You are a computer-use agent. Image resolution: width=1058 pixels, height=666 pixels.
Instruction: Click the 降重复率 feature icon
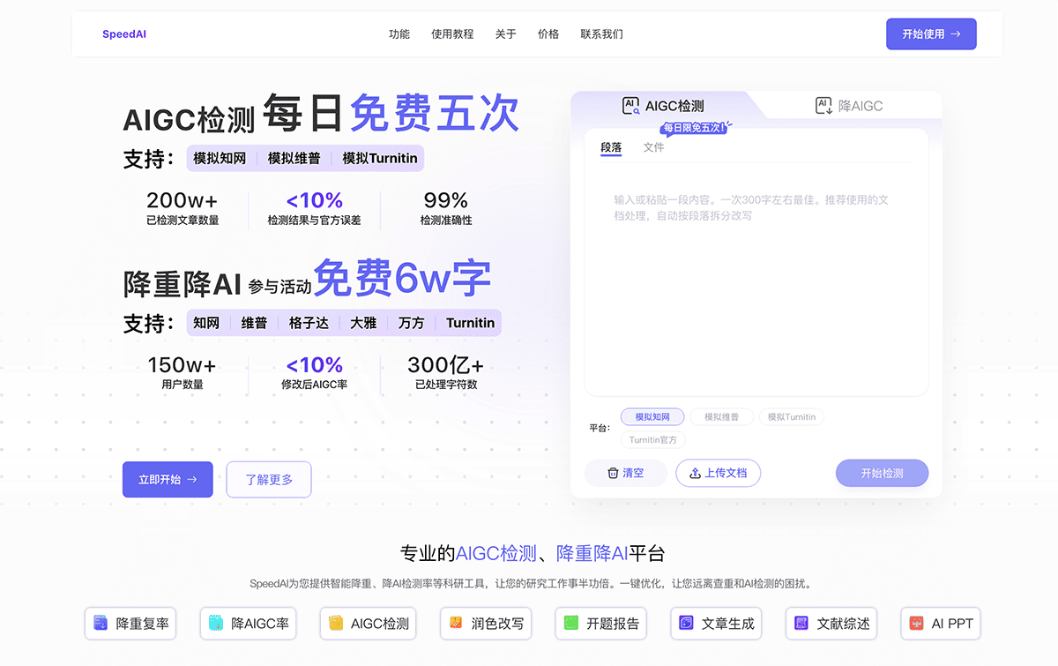point(101,624)
